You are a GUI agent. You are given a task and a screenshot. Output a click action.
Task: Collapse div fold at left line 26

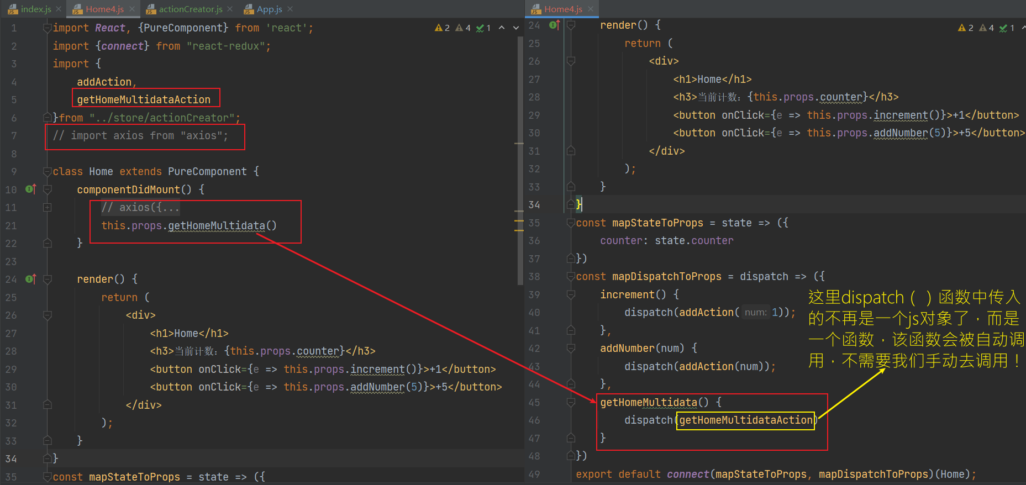click(x=48, y=315)
